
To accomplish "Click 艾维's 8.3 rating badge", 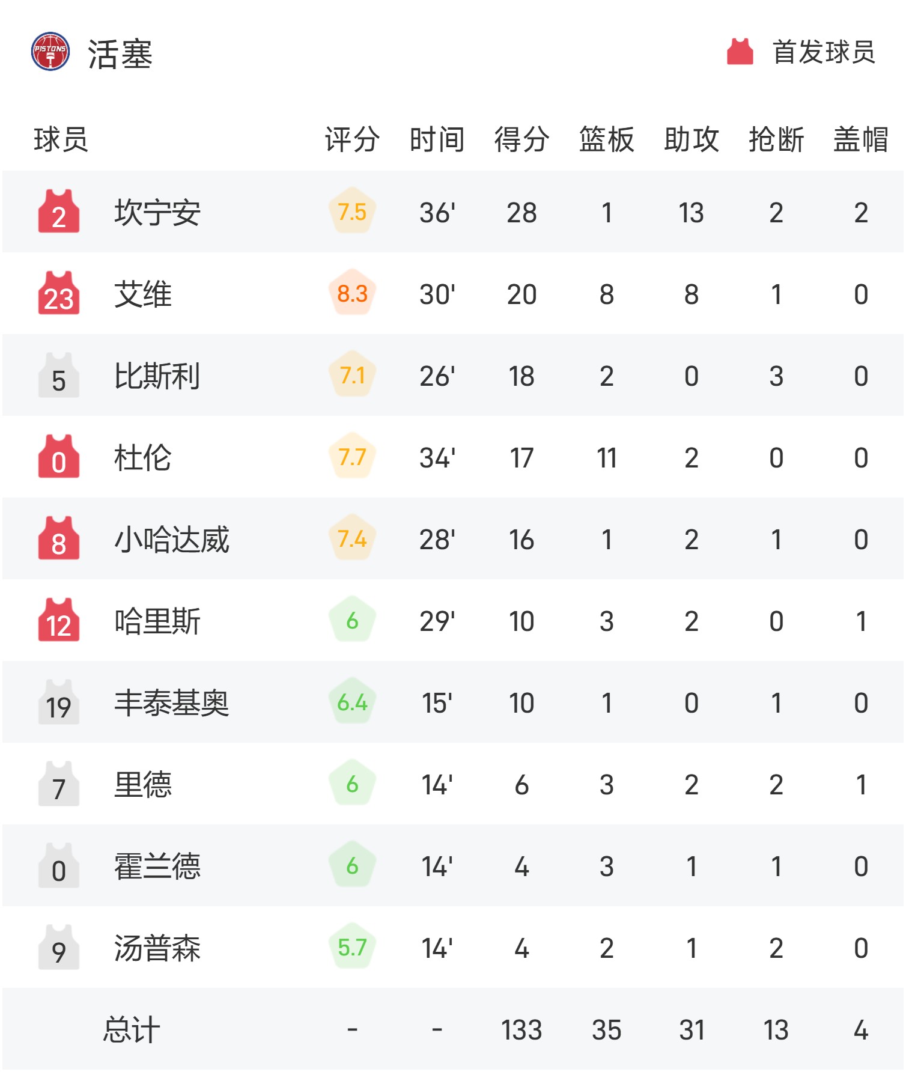I will (353, 293).
